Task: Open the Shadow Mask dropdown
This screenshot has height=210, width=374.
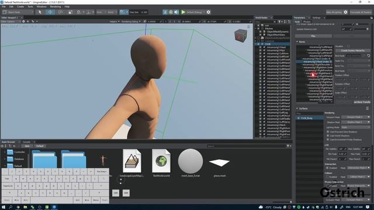Action: coord(355,122)
